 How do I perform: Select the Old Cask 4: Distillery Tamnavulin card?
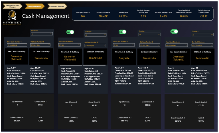pyautogui.click(x=202, y=57)
